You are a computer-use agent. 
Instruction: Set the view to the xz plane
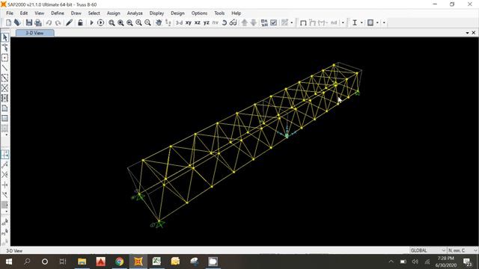pos(198,22)
